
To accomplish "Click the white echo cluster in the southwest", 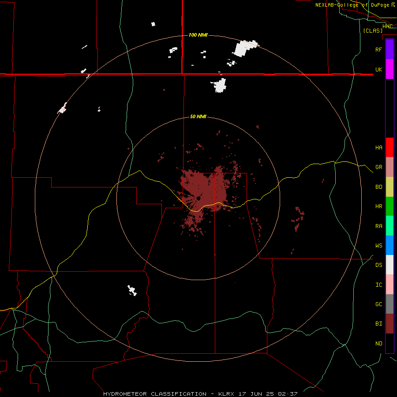I will coord(132,290).
